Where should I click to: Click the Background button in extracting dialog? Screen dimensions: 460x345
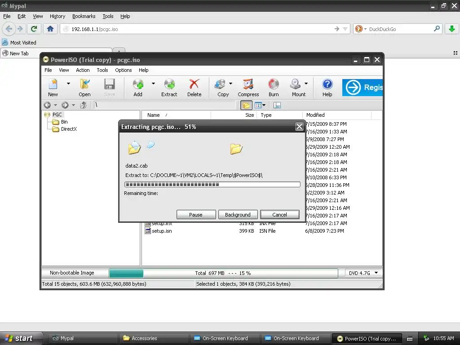(238, 214)
